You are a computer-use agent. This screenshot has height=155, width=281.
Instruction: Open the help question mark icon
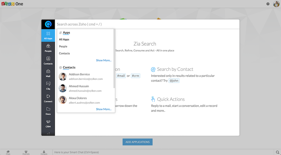(268, 4)
